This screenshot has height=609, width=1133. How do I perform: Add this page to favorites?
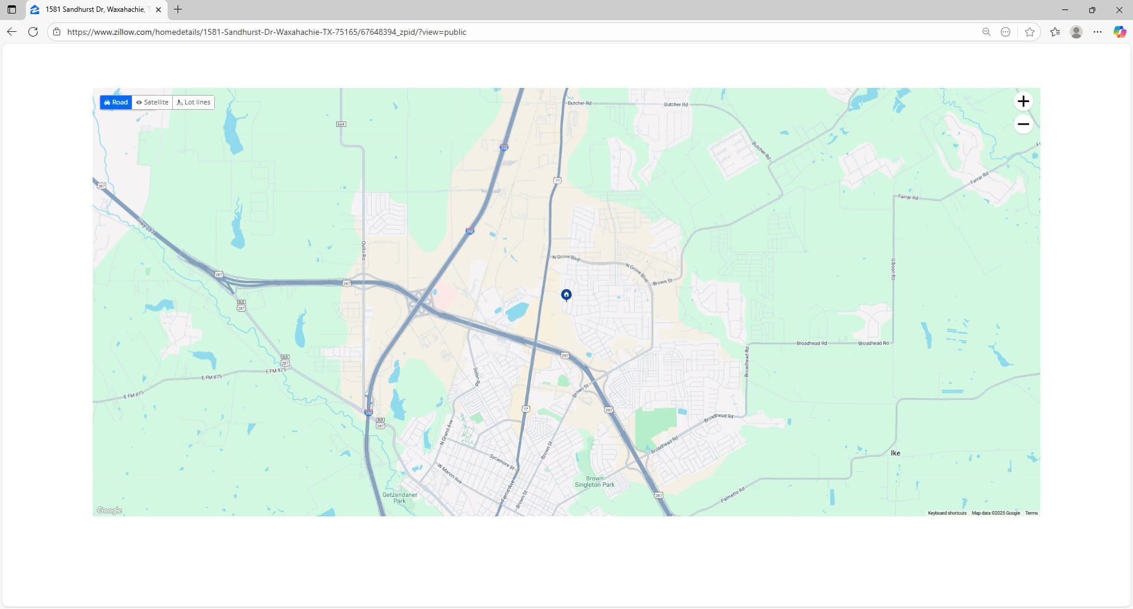pyautogui.click(x=1030, y=32)
